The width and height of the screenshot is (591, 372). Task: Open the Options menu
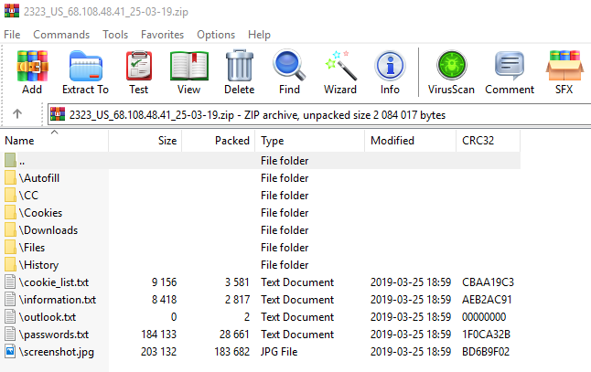216,35
